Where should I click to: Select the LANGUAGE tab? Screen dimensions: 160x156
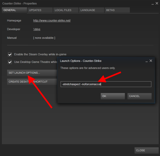tap(91, 10)
